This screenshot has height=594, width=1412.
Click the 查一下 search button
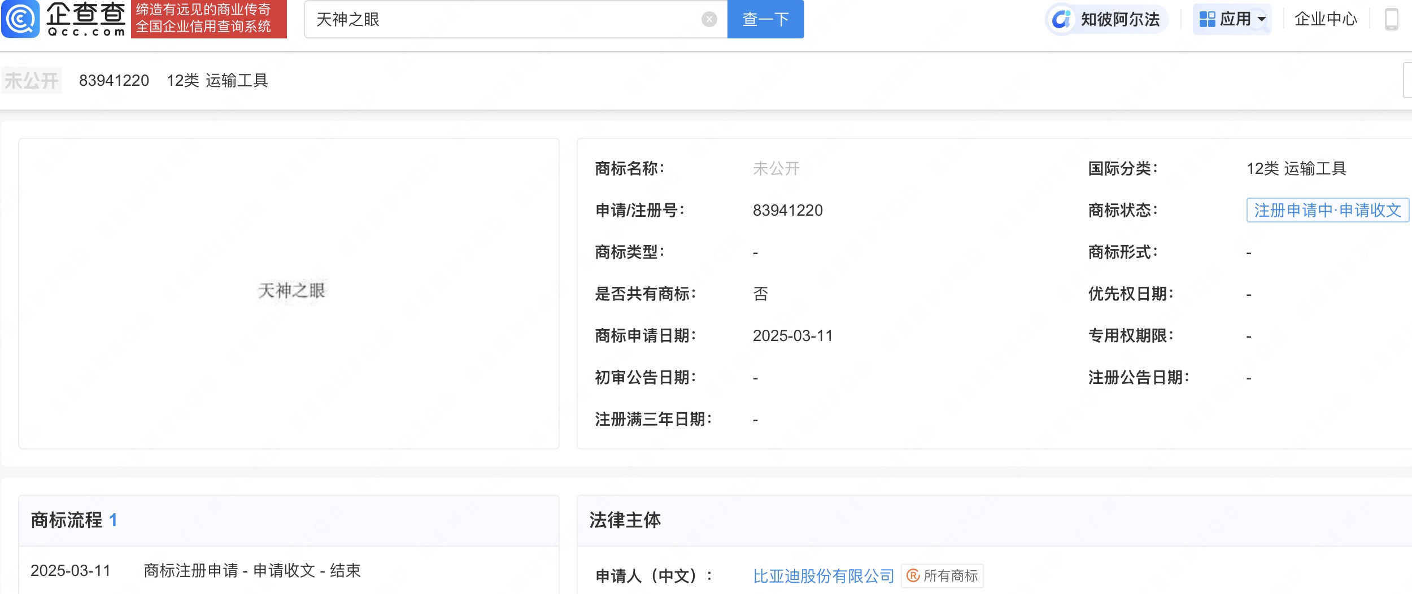click(765, 19)
